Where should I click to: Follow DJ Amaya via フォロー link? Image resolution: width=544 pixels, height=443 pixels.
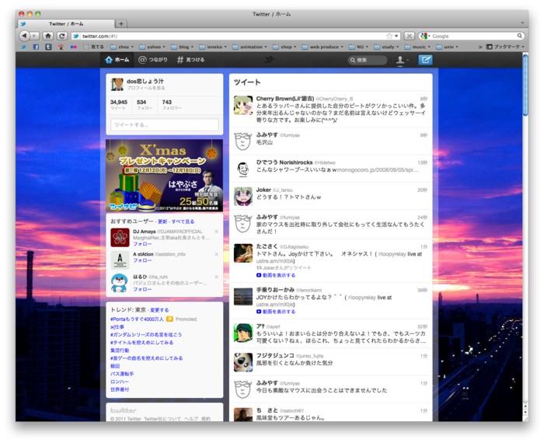pyautogui.click(x=142, y=244)
